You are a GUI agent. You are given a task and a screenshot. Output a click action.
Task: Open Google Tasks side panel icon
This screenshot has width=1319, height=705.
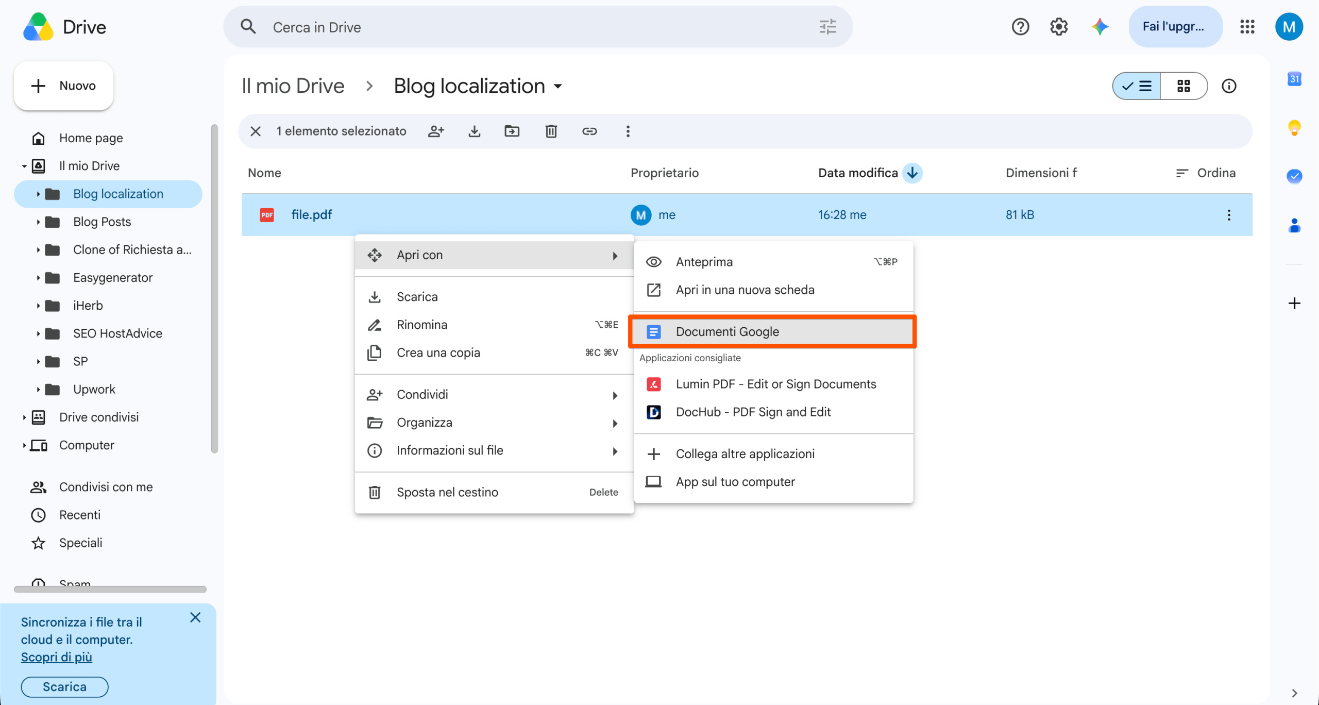(x=1294, y=176)
